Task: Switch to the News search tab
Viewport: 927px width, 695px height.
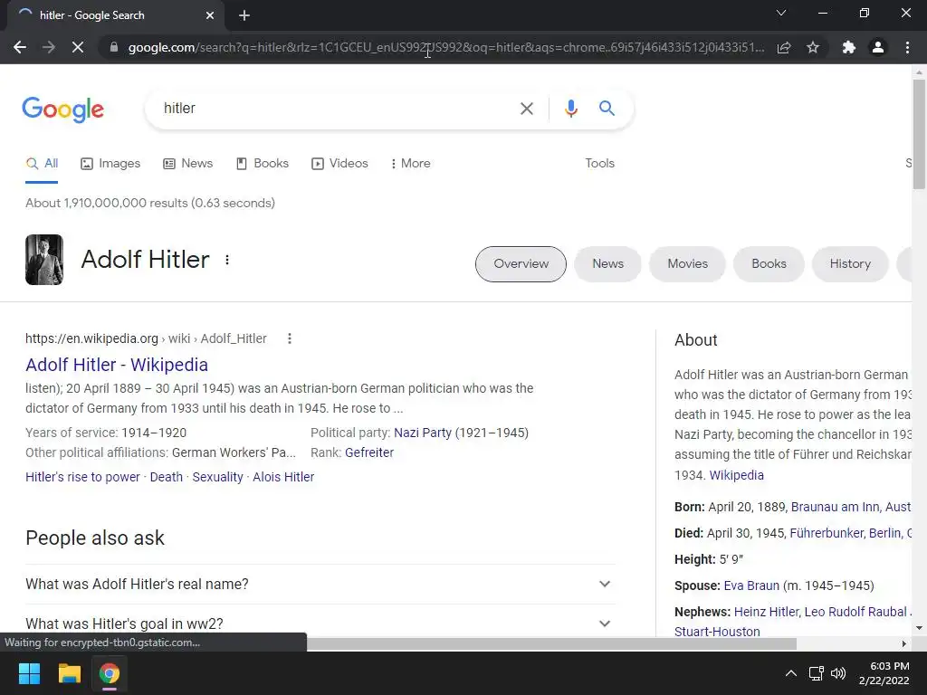Action: click(x=188, y=164)
